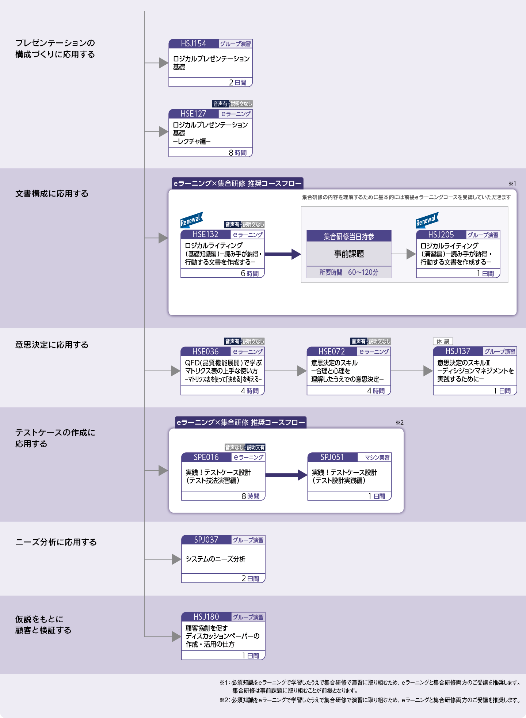Click the ※1 marker beside writing flow
Viewport: 526px width, 718px height.
[512, 183]
